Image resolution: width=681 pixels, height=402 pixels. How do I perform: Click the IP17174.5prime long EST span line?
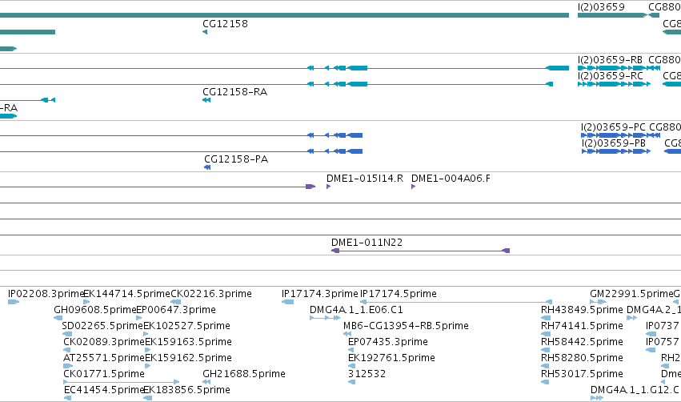456,302
